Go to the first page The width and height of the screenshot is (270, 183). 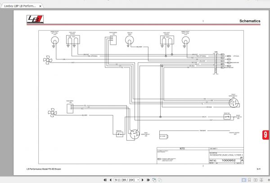pyautogui.click(x=105, y=180)
